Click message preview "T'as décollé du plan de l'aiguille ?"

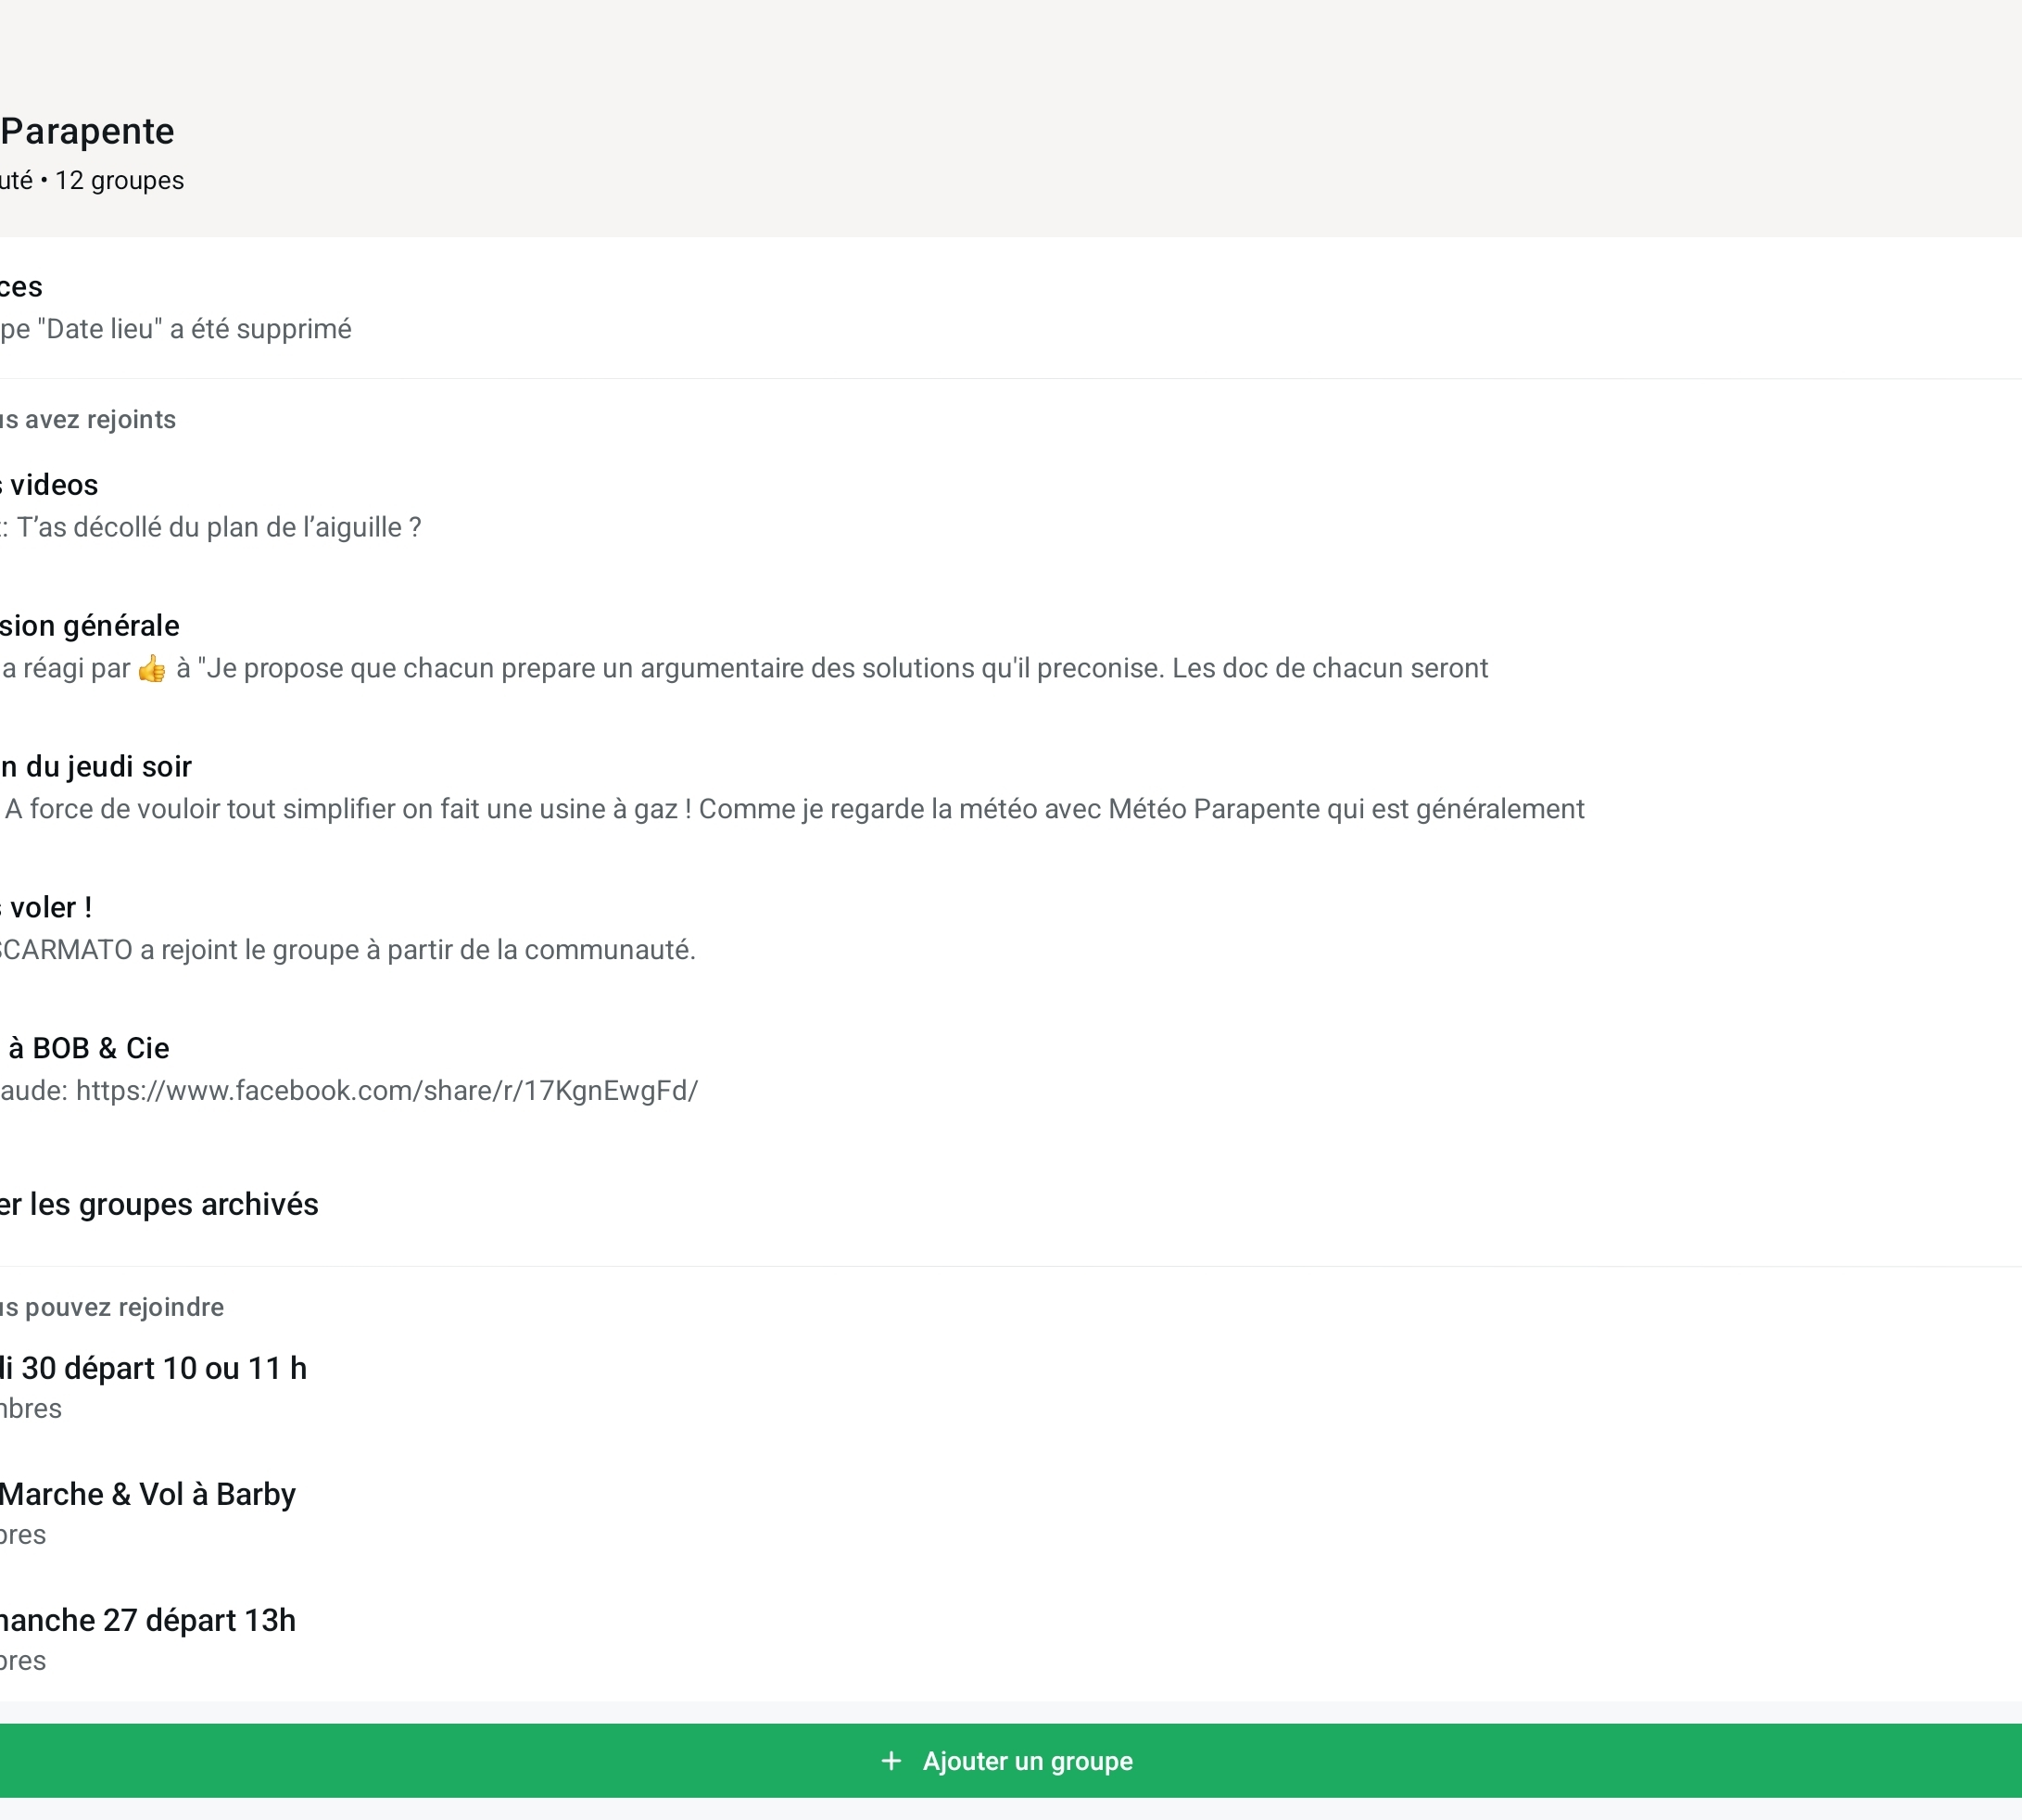[218, 528]
